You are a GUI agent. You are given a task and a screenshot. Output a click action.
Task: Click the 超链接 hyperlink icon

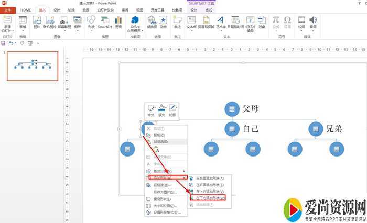pyautogui.click(x=152, y=22)
